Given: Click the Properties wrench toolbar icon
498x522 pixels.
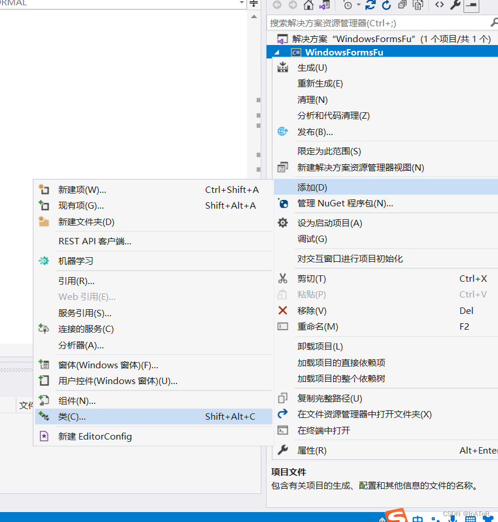Looking at the screenshot, I should 455,5.
